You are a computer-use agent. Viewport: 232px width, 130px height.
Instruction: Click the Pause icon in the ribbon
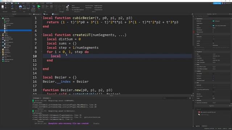43,6
